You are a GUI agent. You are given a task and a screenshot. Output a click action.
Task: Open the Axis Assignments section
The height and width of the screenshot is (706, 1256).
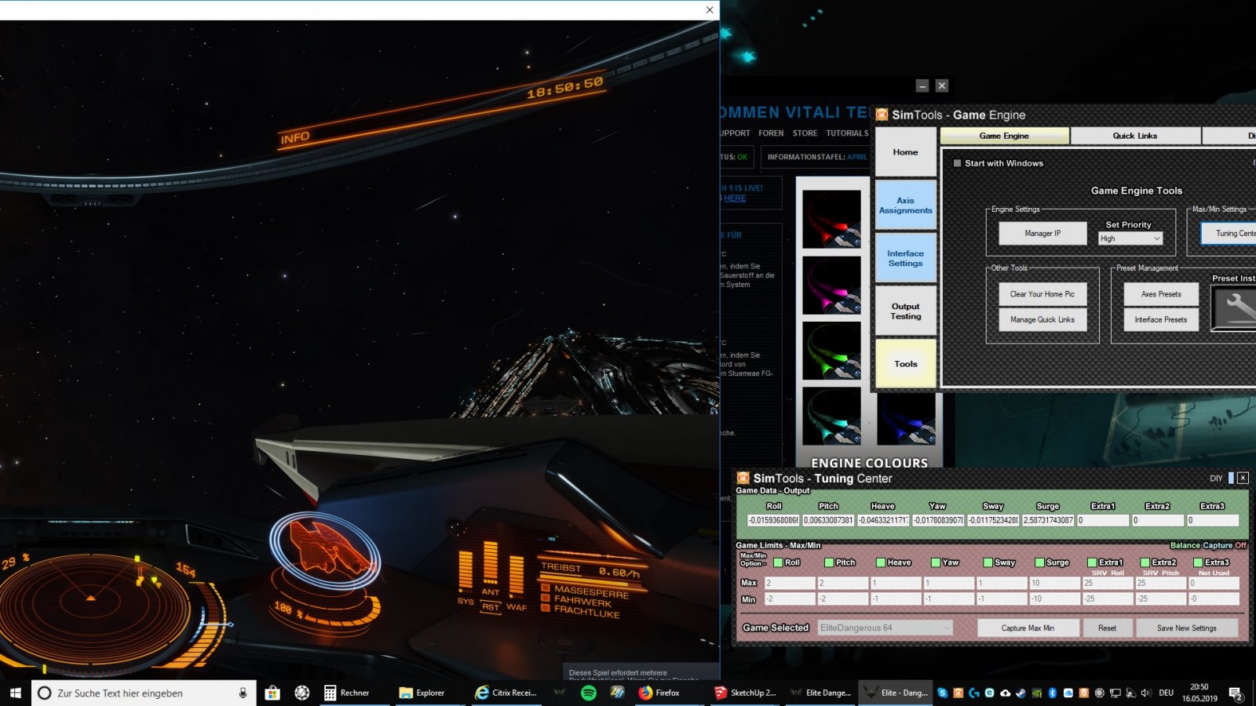point(905,206)
